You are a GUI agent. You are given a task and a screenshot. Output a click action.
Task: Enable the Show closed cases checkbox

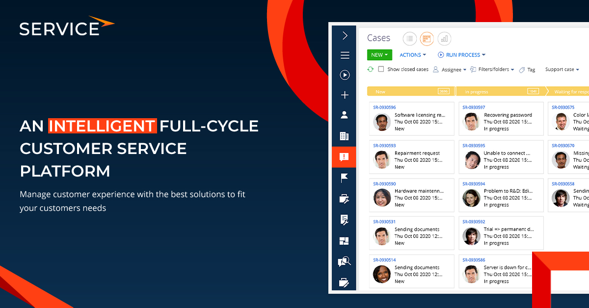381,69
